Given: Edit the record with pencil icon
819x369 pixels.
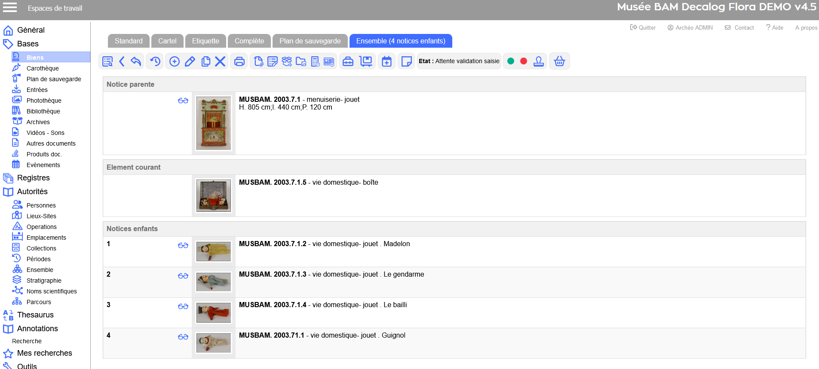Looking at the screenshot, I should (190, 61).
